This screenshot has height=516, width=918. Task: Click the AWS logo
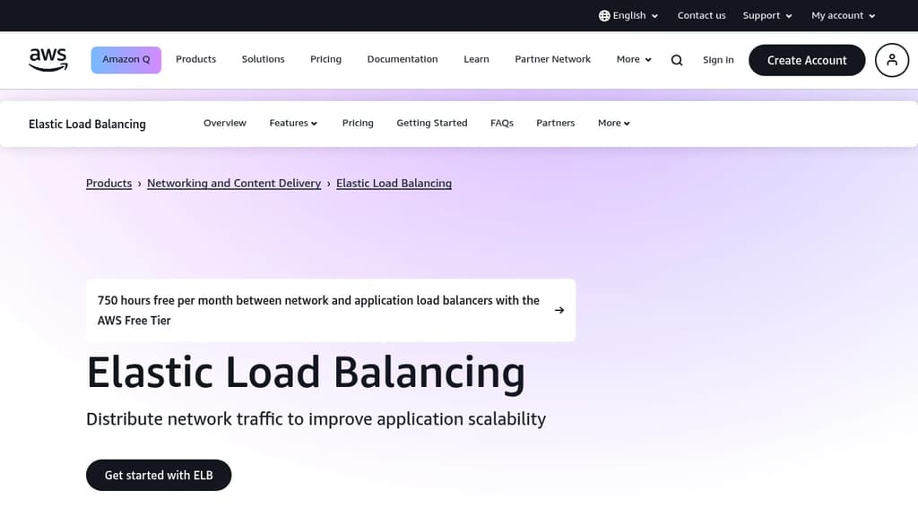48,60
